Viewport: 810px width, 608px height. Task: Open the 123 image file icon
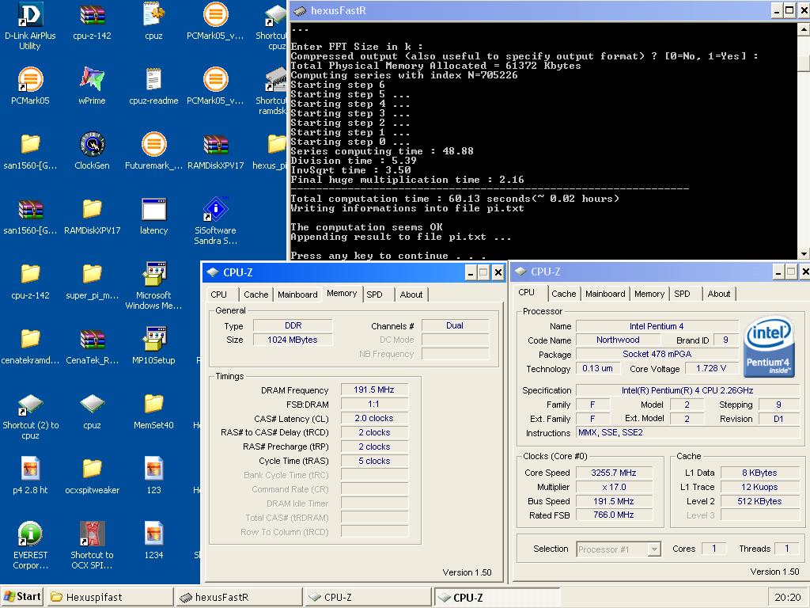153,469
